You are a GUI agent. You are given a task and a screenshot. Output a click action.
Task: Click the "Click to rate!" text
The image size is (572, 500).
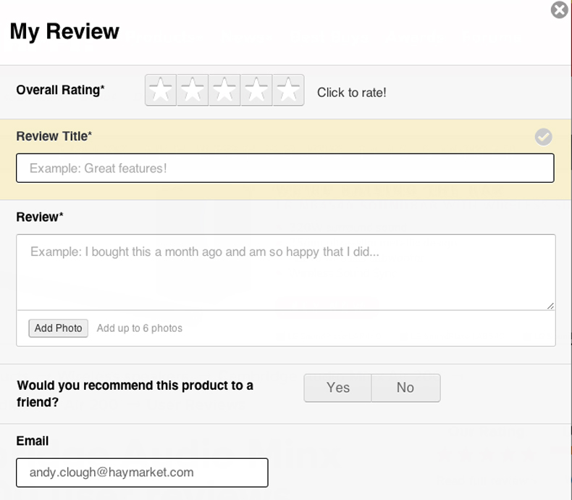[351, 93]
